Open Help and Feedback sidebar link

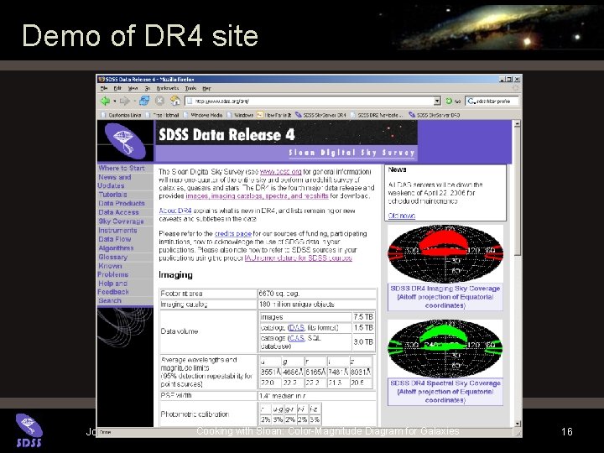coord(113,288)
